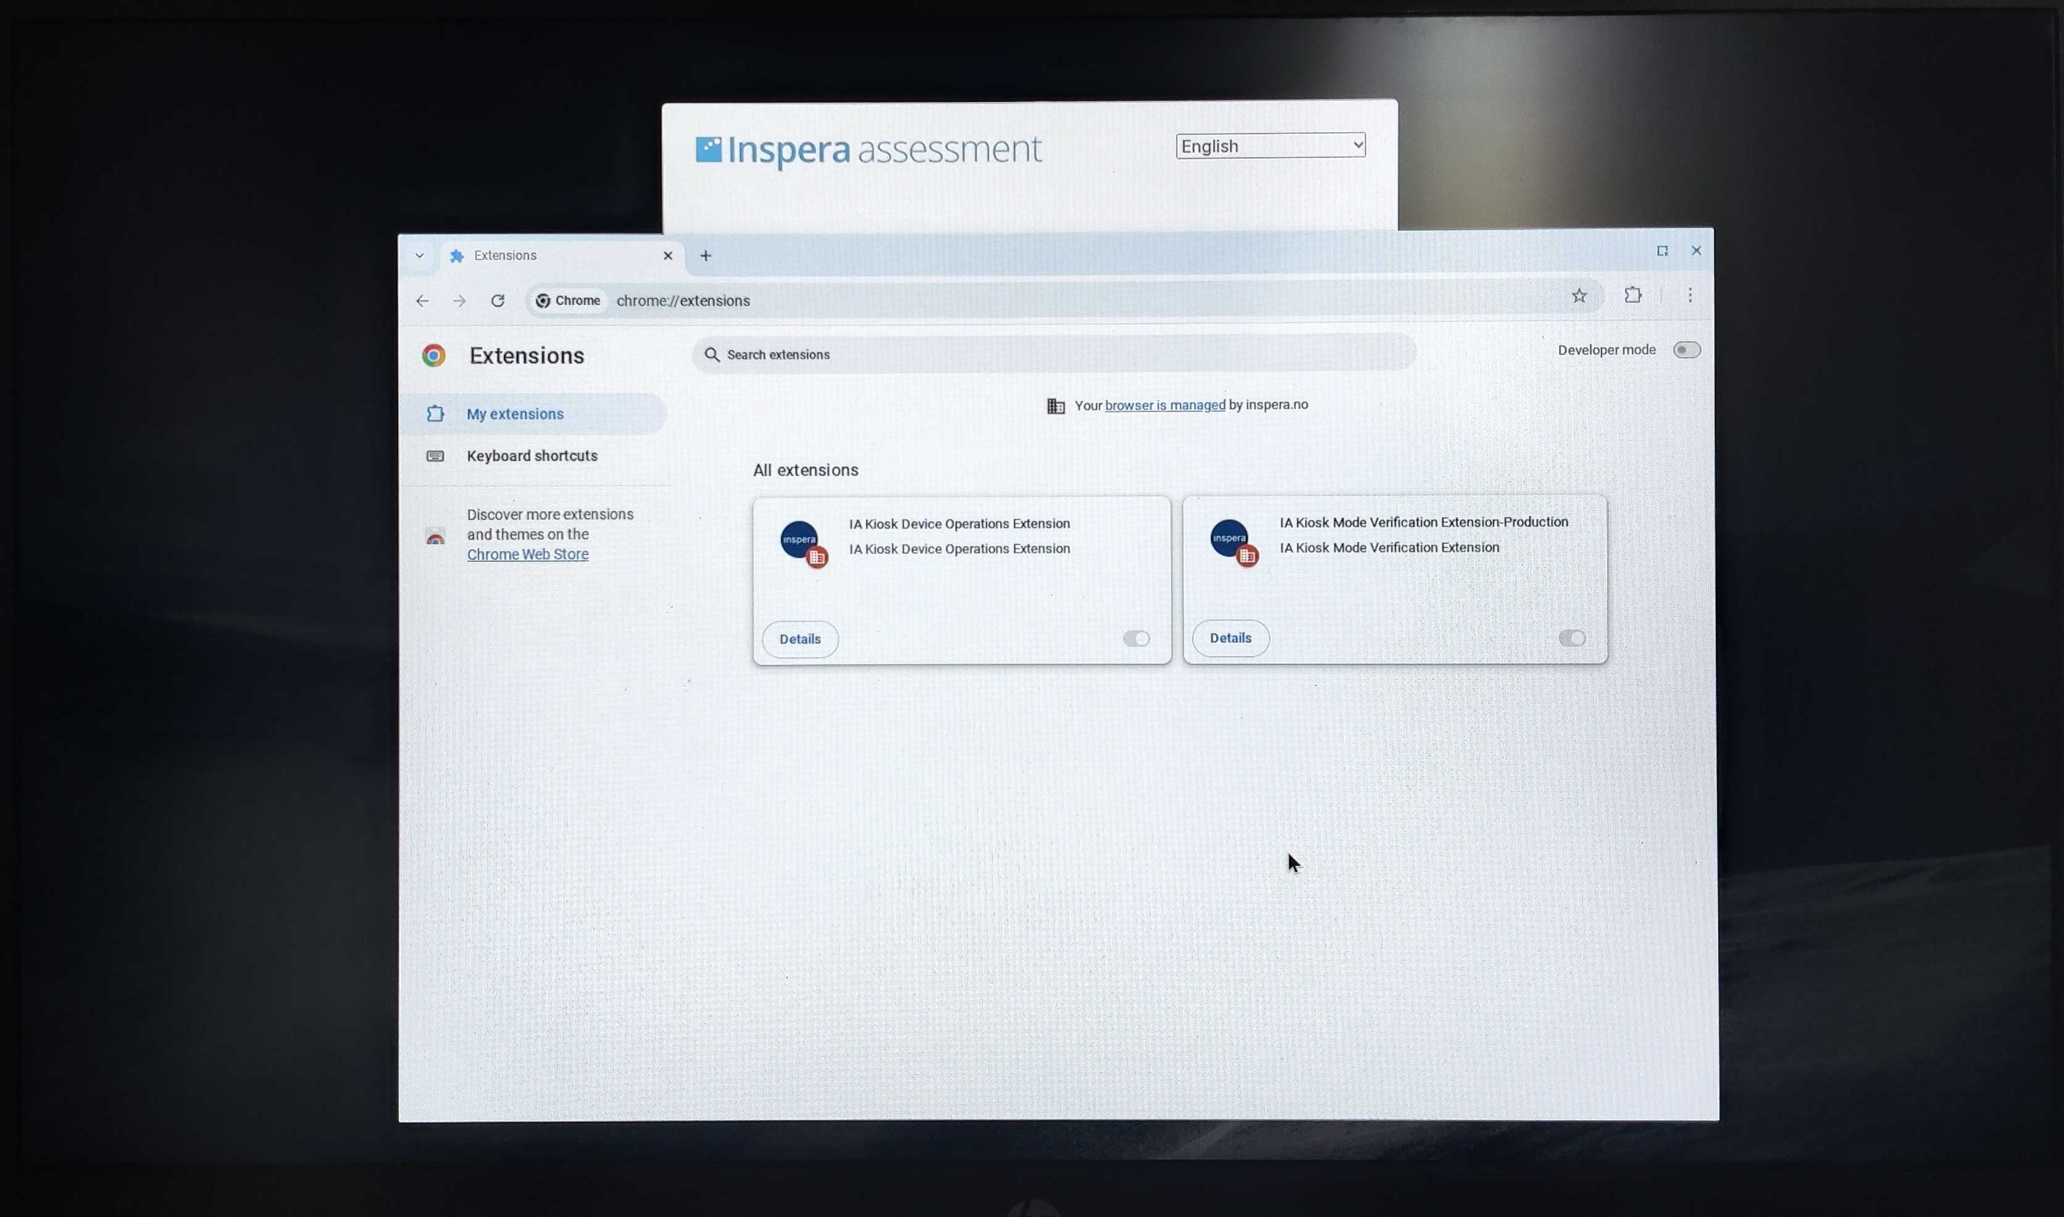Maximize the Chrome window
This screenshot has width=2064, height=1217.
1662,251
